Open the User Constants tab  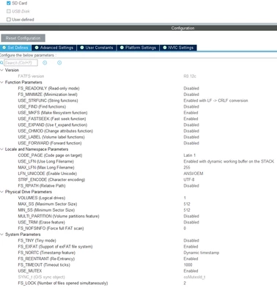pos(97,48)
